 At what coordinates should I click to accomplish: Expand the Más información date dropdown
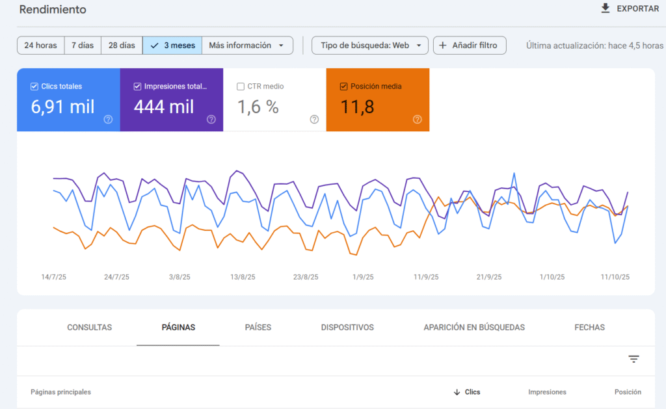281,46
